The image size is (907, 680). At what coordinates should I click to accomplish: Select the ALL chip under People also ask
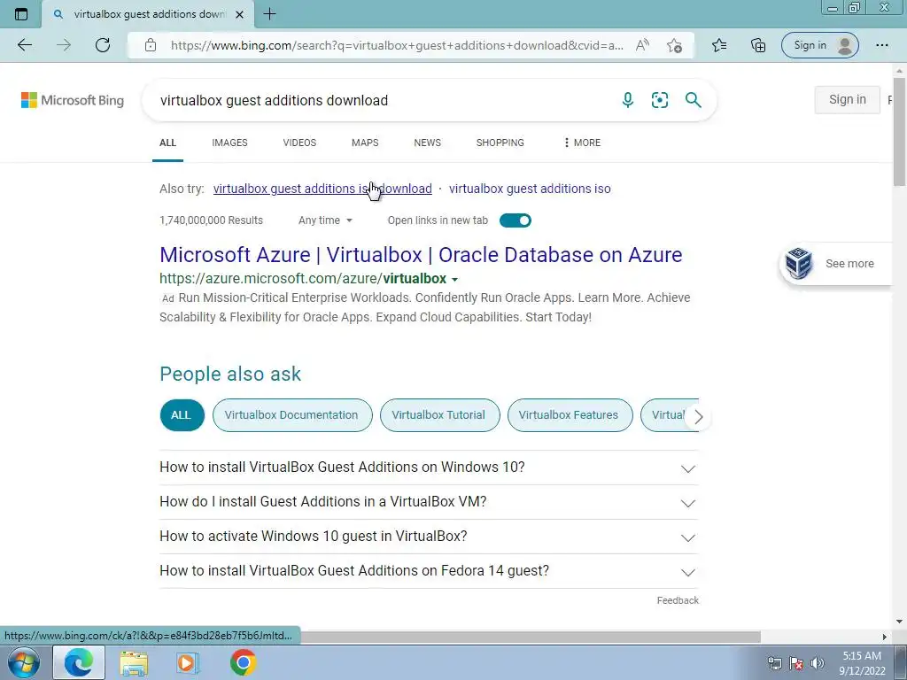(182, 414)
